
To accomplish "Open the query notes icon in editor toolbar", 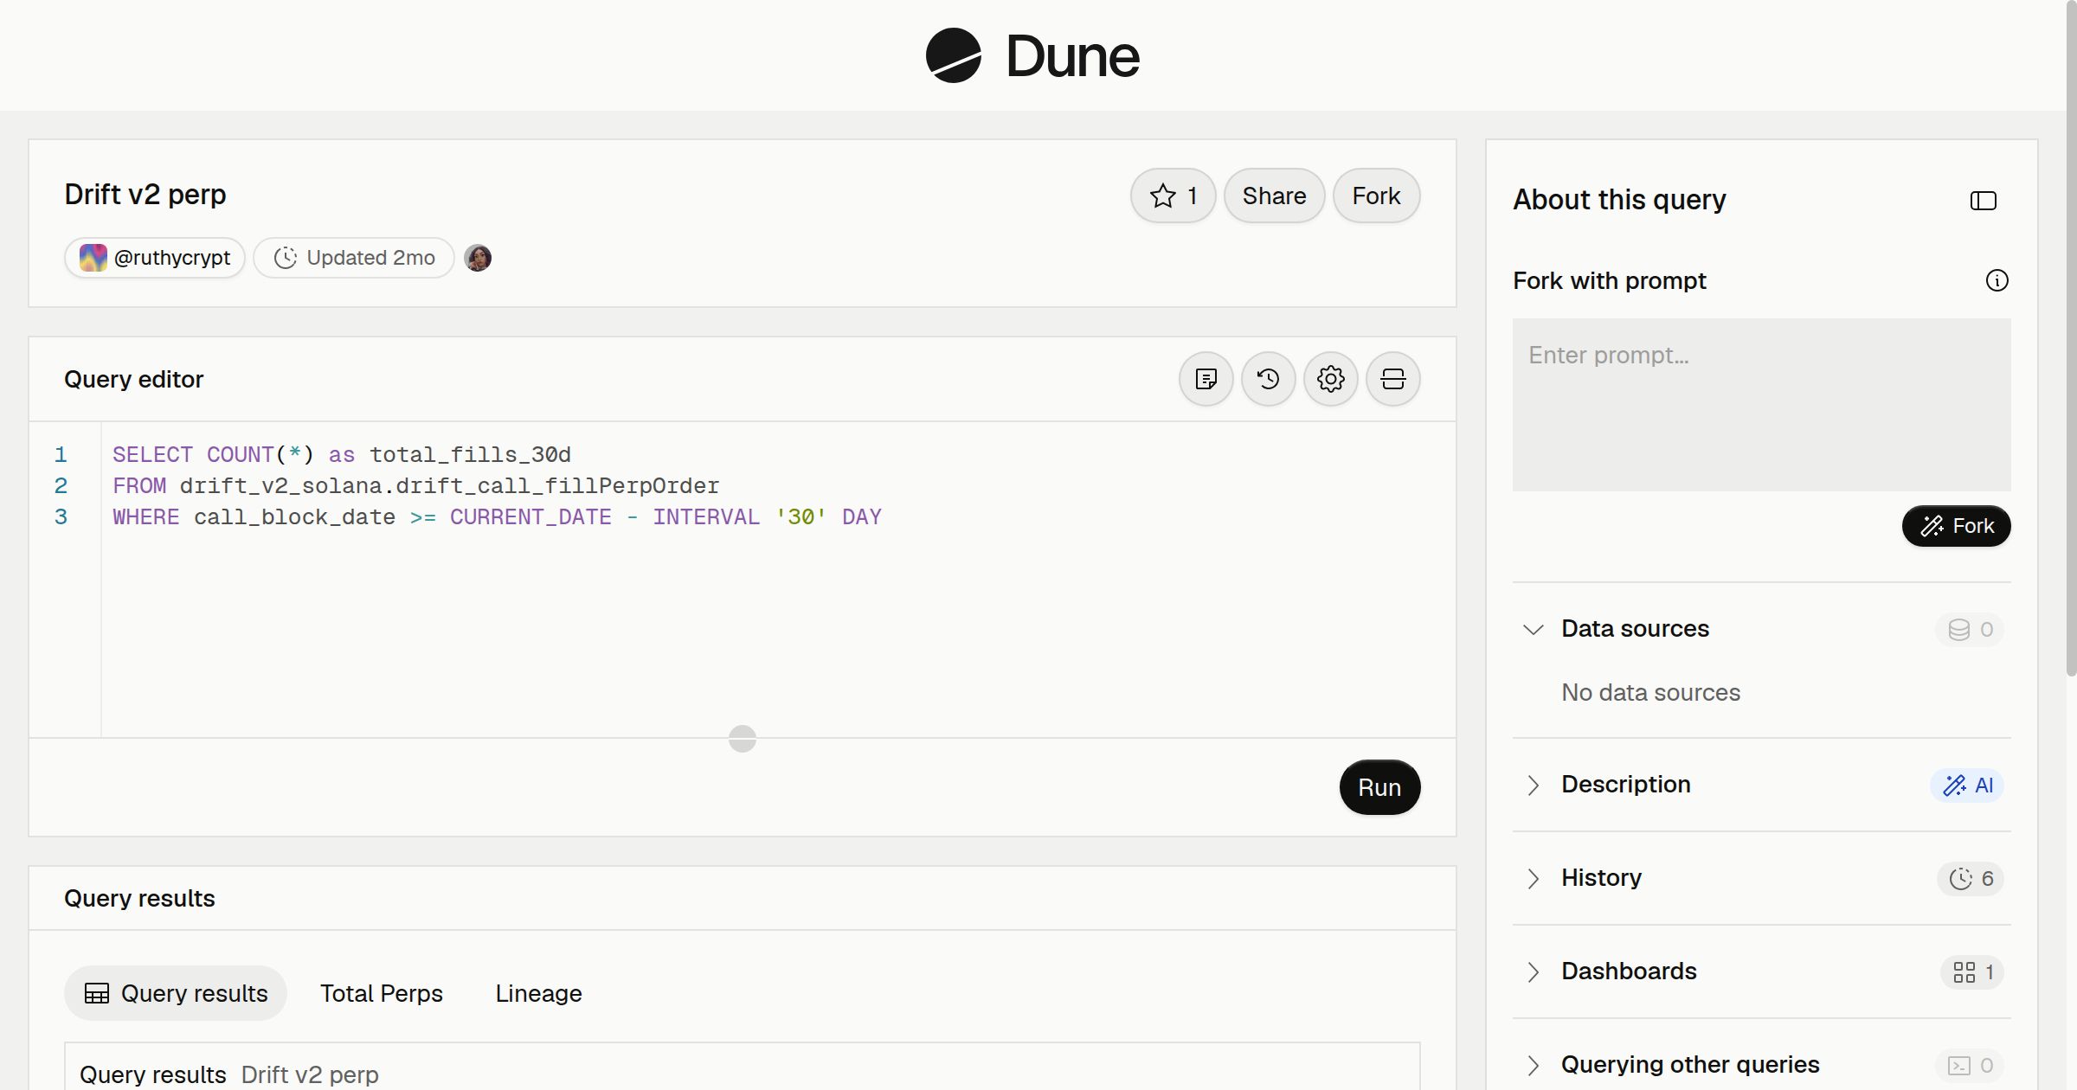I will click(x=1206, y=379).
